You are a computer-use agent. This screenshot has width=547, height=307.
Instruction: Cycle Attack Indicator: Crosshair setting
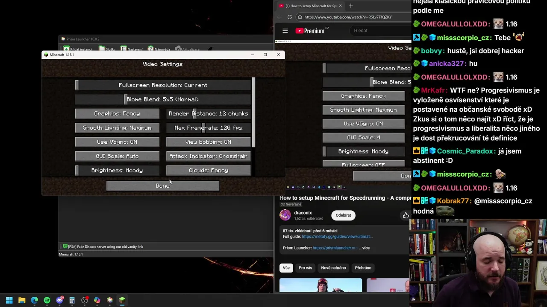coord(208,156)
